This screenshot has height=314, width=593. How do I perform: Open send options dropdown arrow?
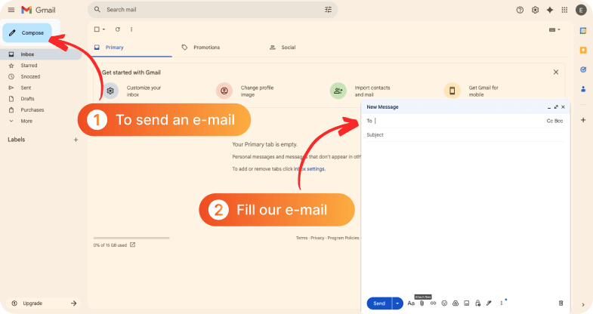pos(397,303)
